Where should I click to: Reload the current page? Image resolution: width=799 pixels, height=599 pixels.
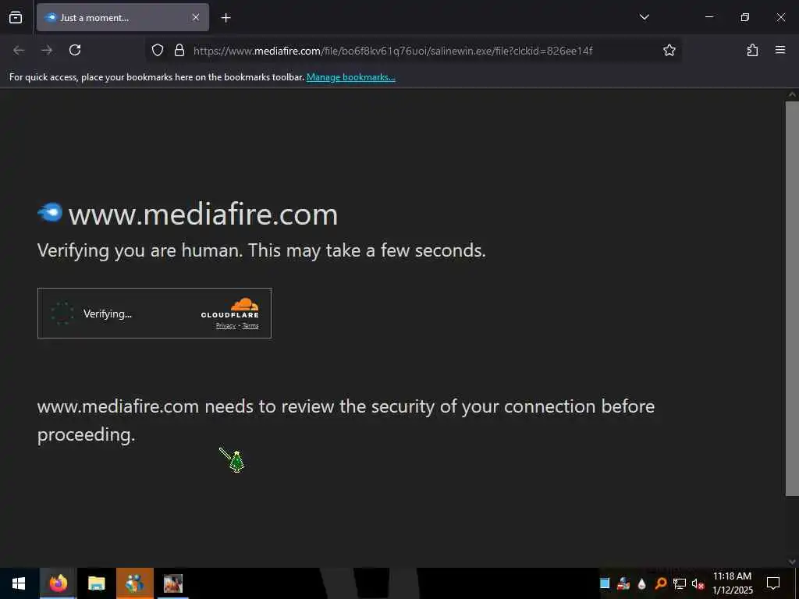coord(75,50)
